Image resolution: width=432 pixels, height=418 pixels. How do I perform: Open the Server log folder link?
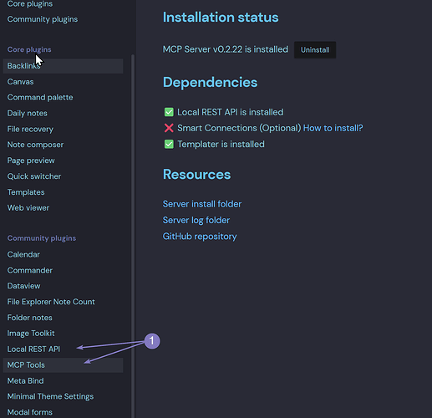click(x=196, y=220)
